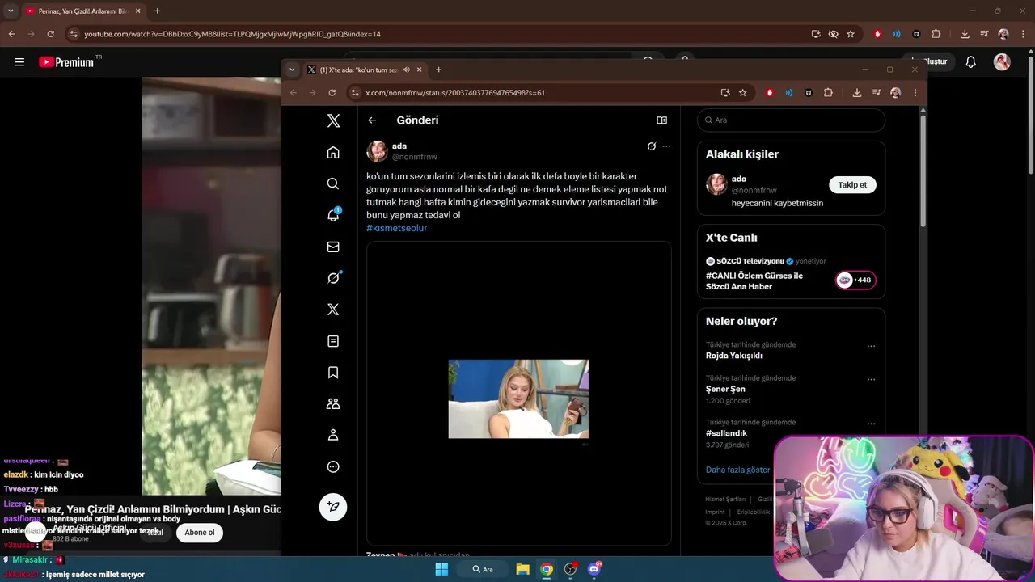The image size is (1035, 582).
Task: Click the round compose post button
Action: click(x=333, y=507)
